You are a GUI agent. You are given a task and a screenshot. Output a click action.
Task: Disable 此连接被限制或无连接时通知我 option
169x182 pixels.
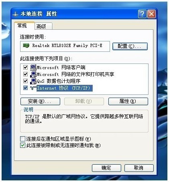click(22, 145)
